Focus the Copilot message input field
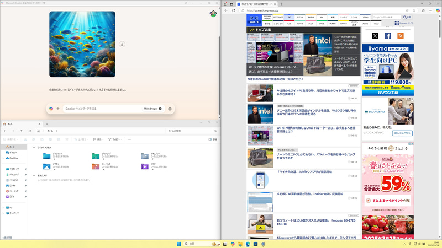 pos(103,109)
